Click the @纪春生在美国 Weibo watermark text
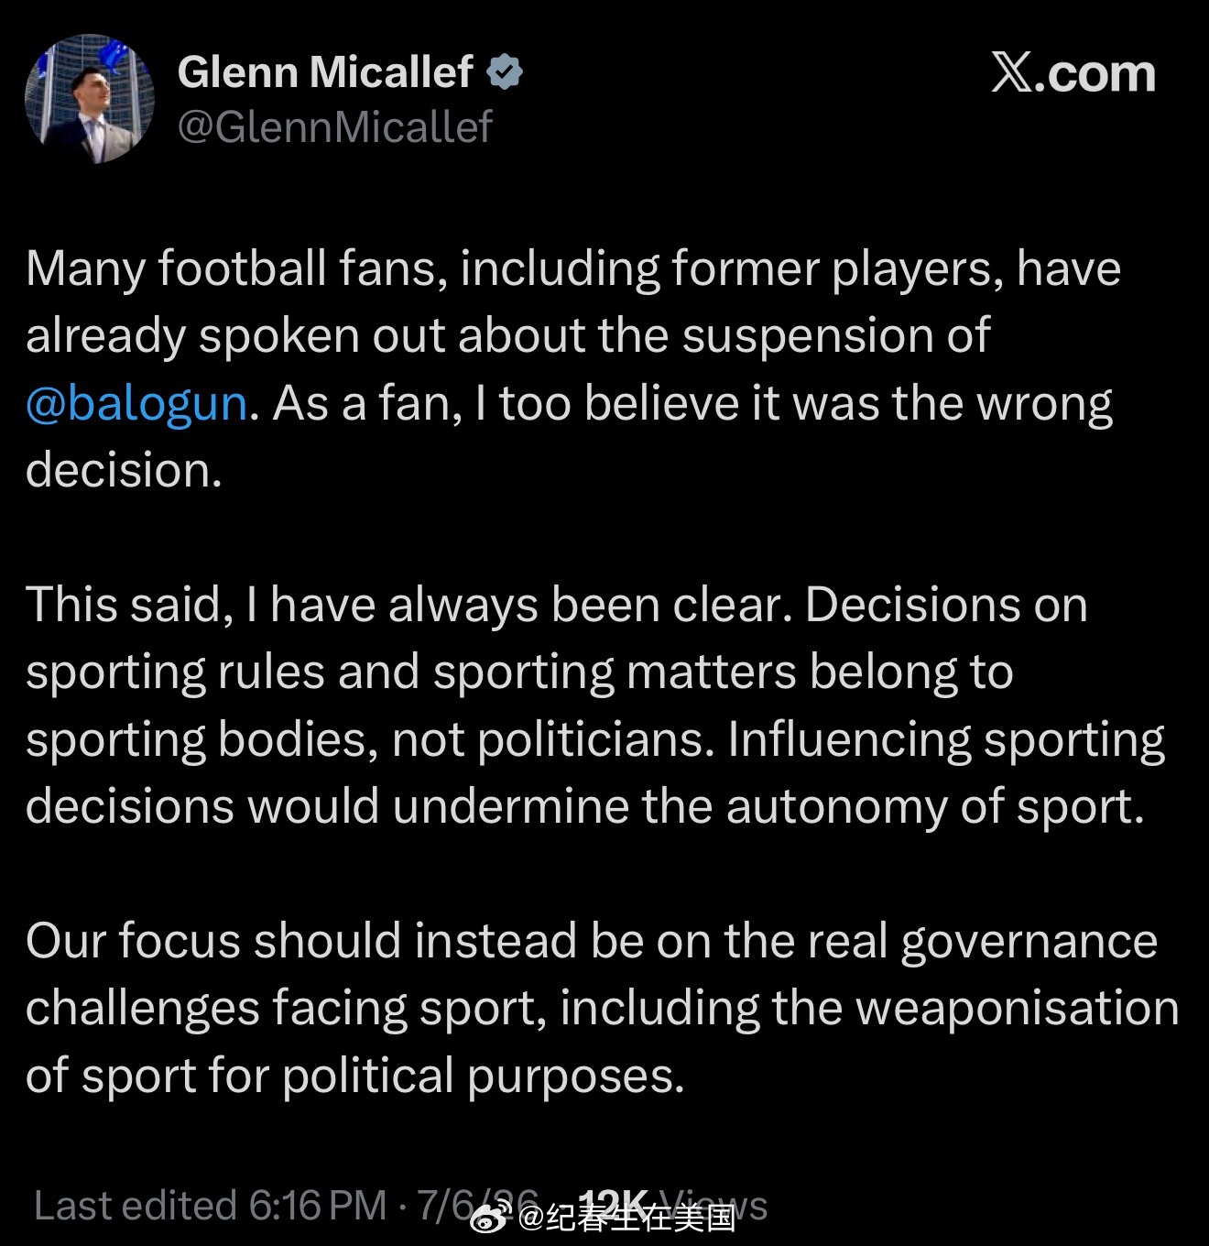The image size is (1209, 1246). pos(627,1218)
